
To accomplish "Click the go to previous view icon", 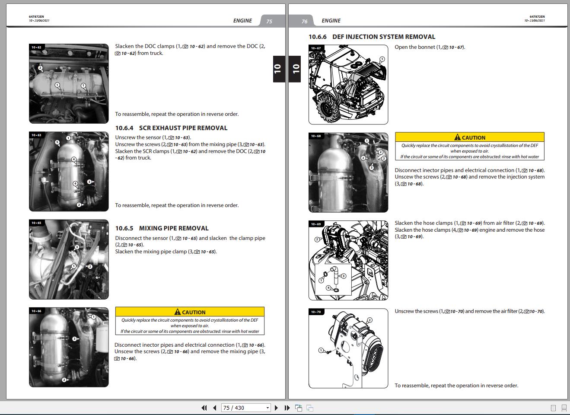I will pyautogui.click(x=299, y=408).
